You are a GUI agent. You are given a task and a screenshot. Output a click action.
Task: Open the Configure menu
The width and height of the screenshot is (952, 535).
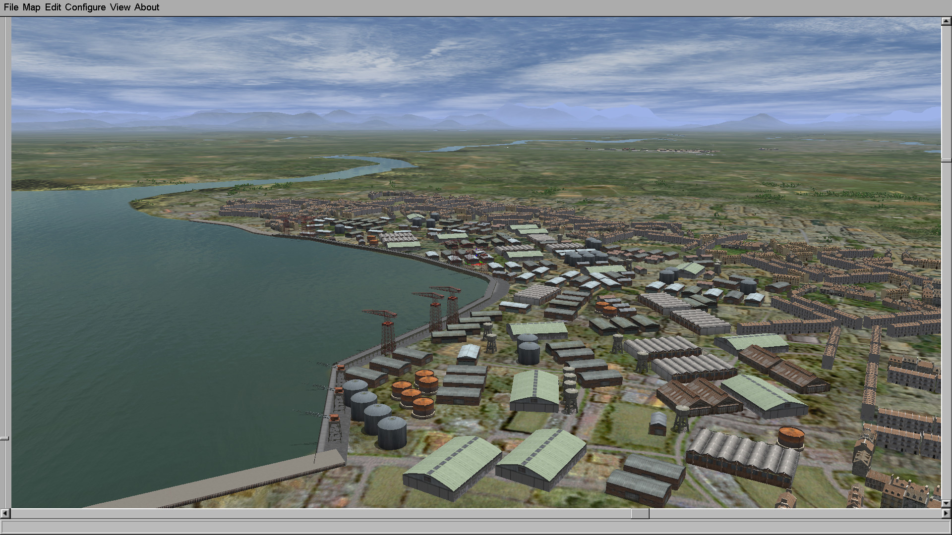[85, 7]
